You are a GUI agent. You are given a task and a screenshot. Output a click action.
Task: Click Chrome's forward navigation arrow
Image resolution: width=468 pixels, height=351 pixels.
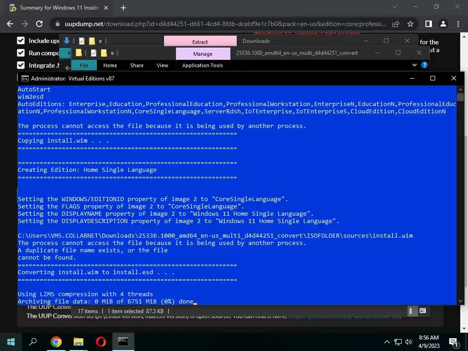coord(25,24)
